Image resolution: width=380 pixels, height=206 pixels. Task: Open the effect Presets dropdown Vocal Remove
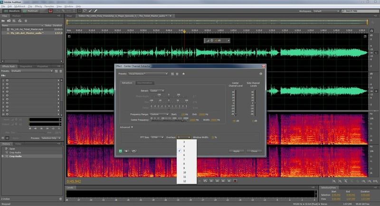[148, 74]
